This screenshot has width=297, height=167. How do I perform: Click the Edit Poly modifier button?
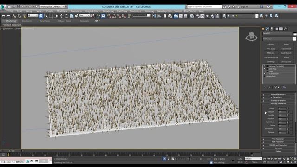coord(271,45)
